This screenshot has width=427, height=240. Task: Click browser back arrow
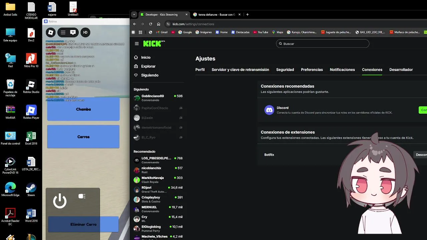point(134,24)
